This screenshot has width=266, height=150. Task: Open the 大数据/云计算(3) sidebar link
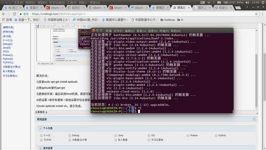12,67
